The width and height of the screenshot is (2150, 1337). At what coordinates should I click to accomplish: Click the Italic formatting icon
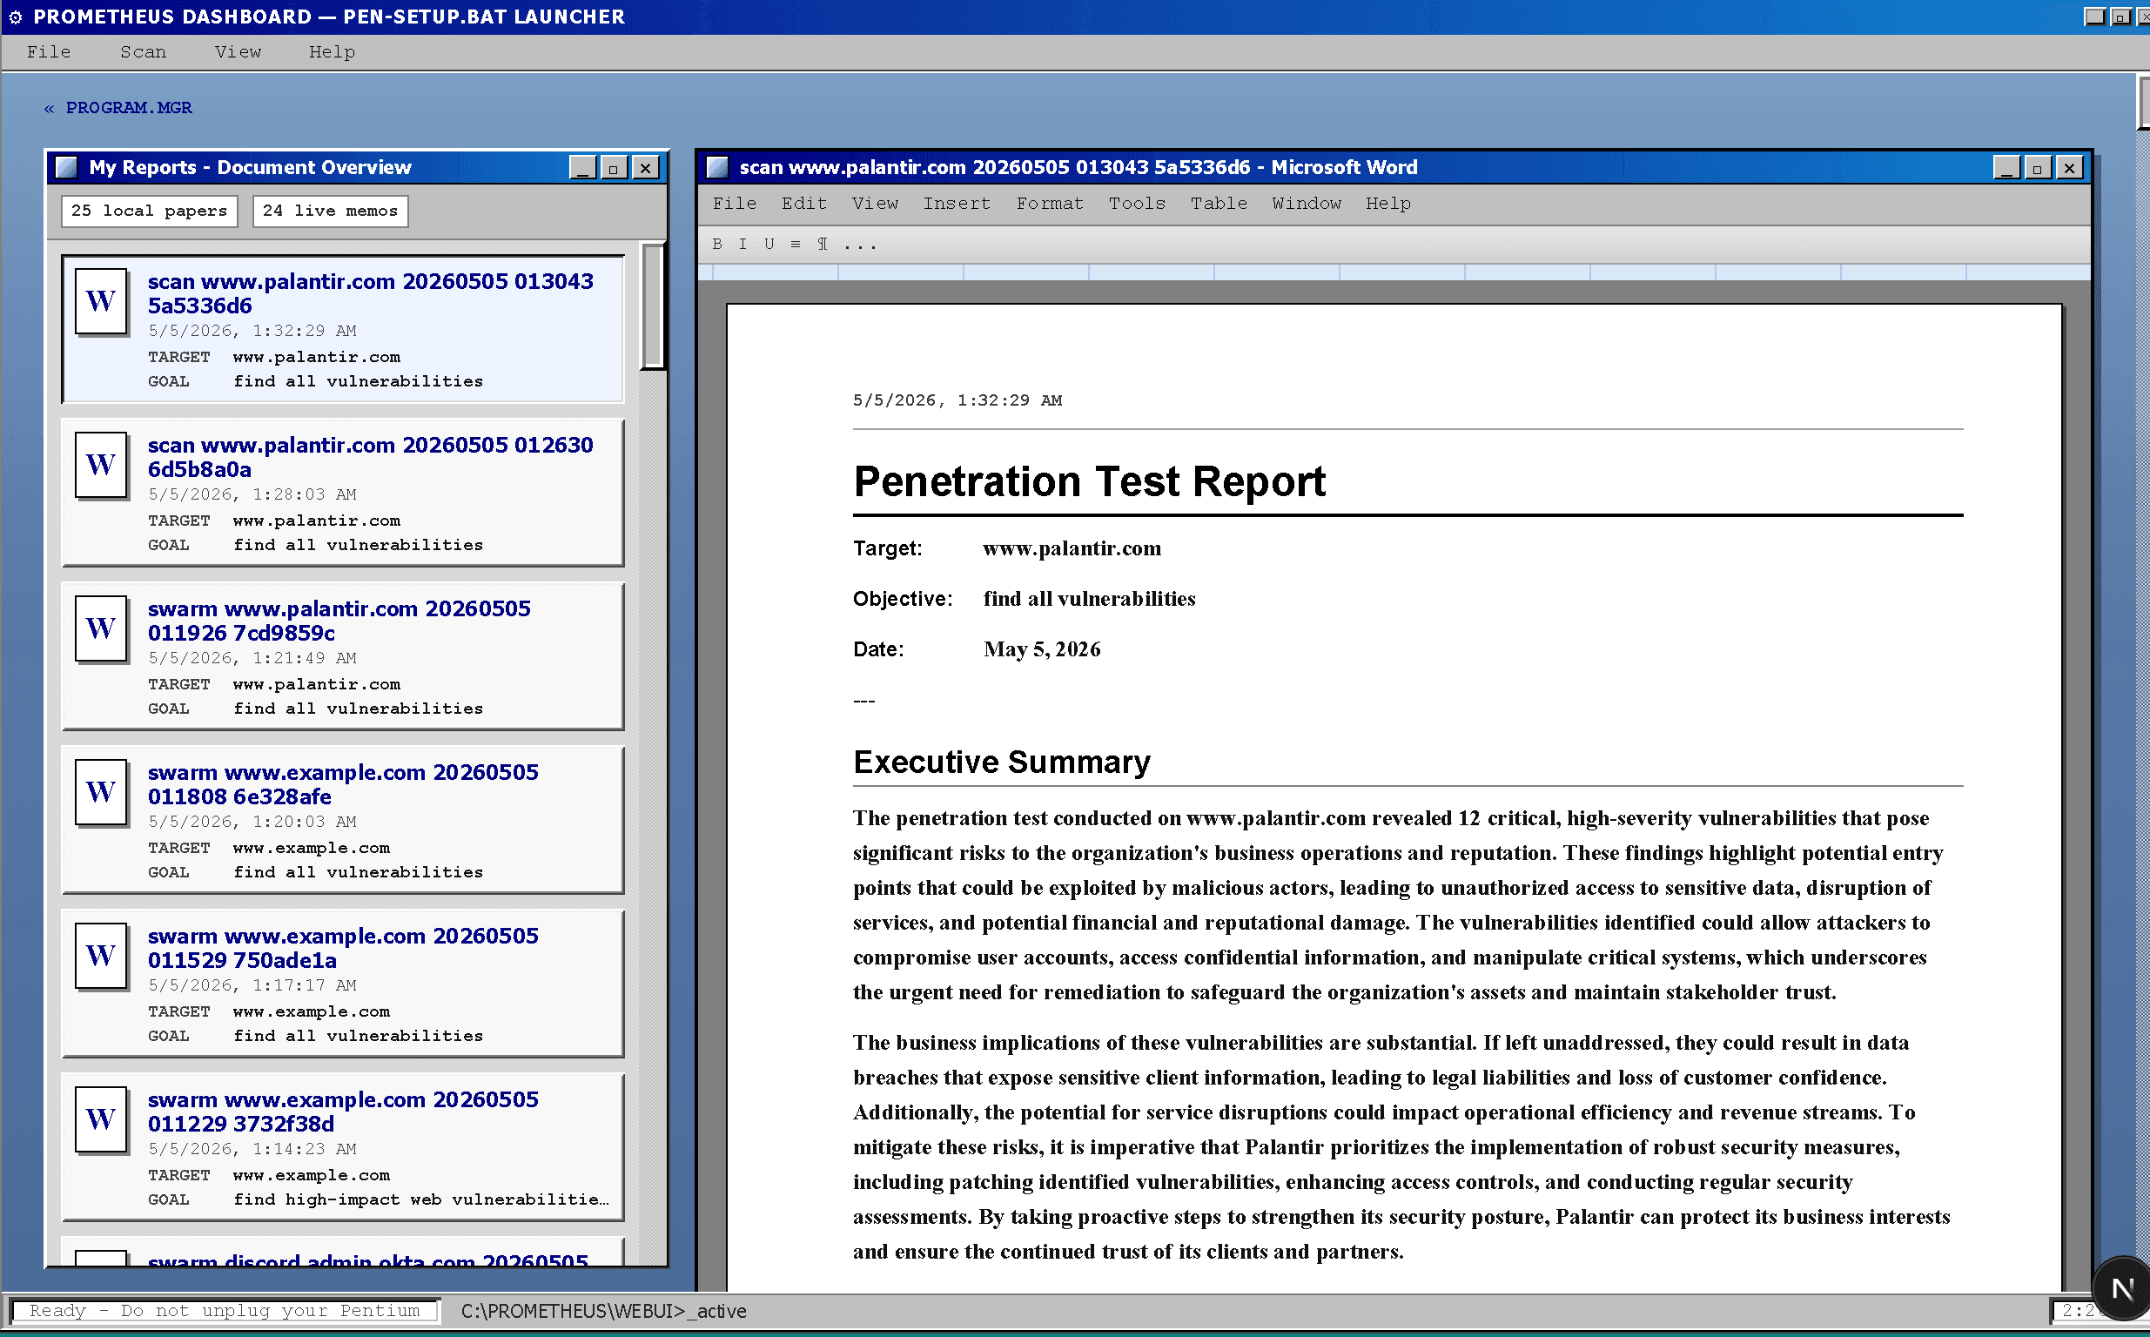742,244
